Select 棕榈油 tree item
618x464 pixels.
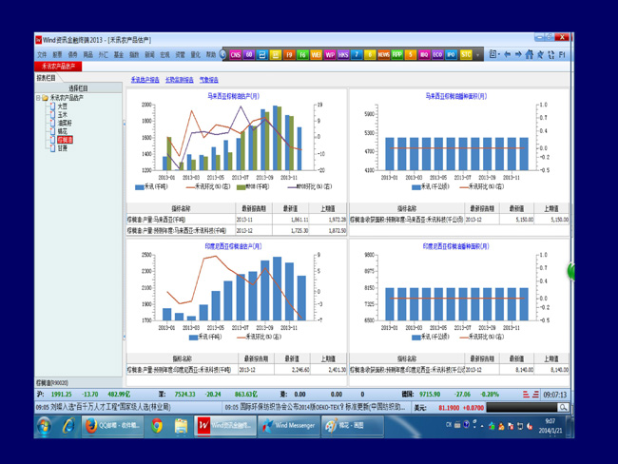pos(64,140)
